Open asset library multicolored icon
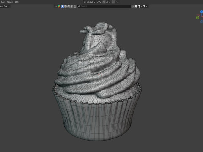Viewport: 203px width, 152px height. point(59,6)
